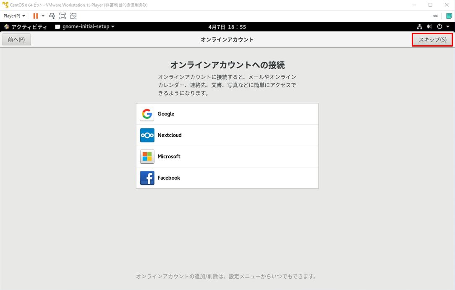Select the Nextcloud account row
The width and height of the screenshot is (455, 290).
point(227,135)
